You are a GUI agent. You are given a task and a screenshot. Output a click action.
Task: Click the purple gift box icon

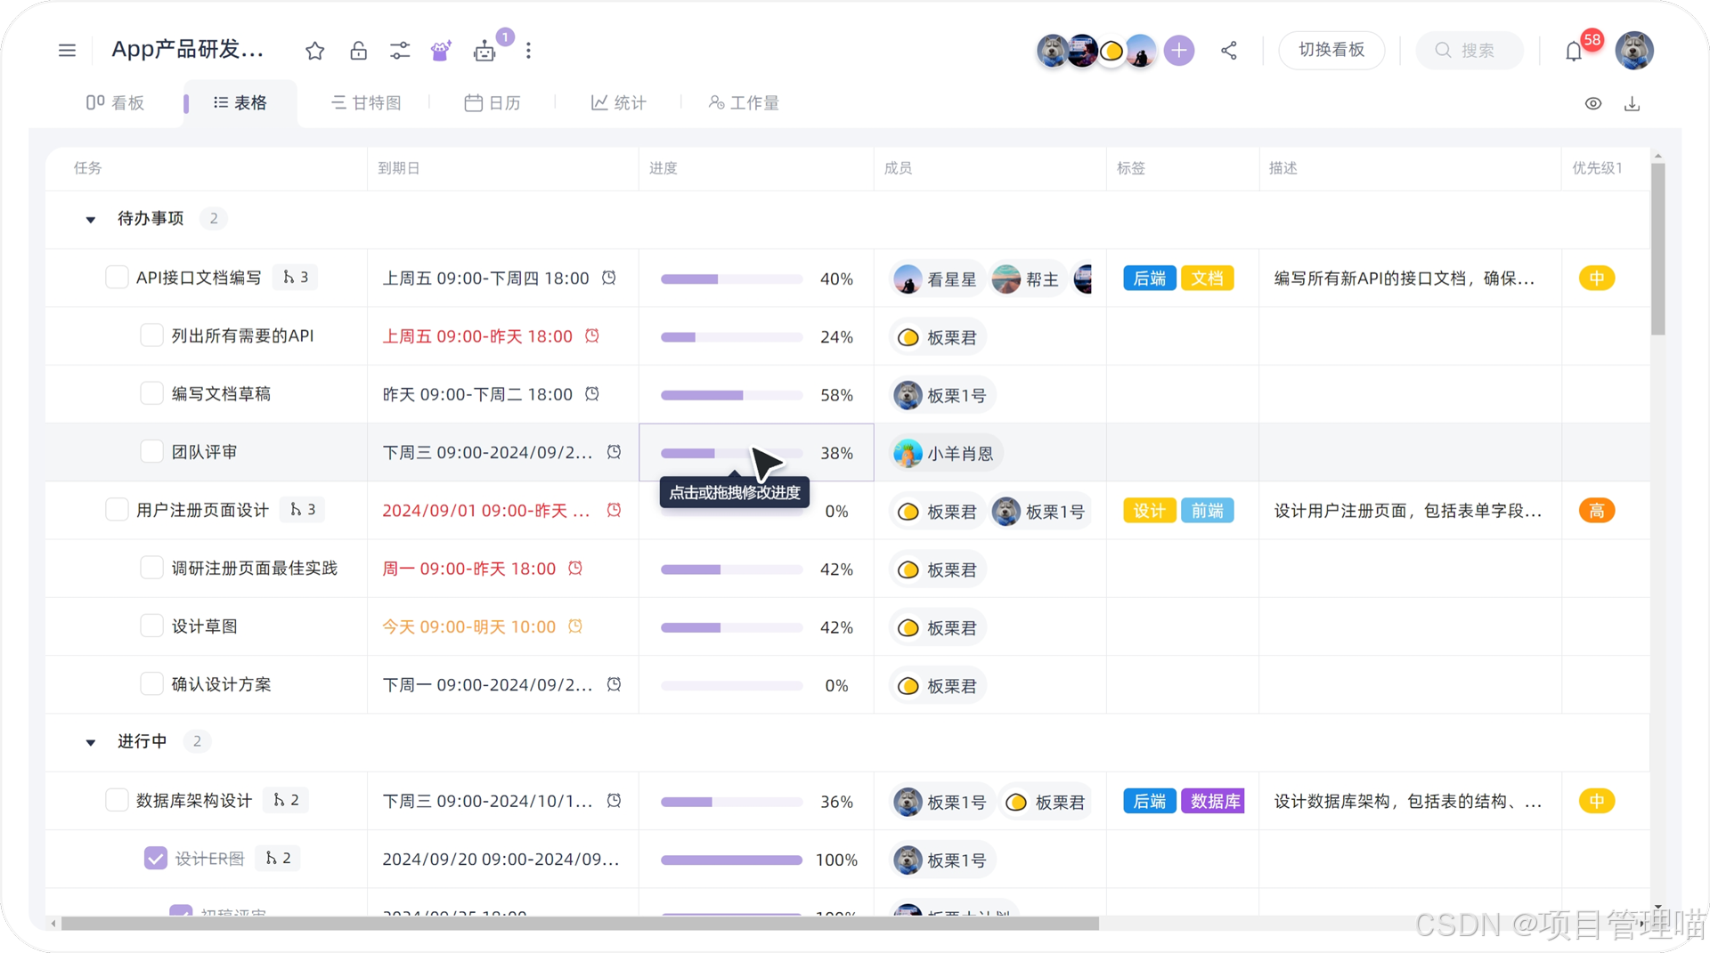click(x=441, y=51)
